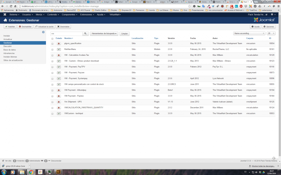Enable VM Payment - Paybox status icon

coord(59,96)
